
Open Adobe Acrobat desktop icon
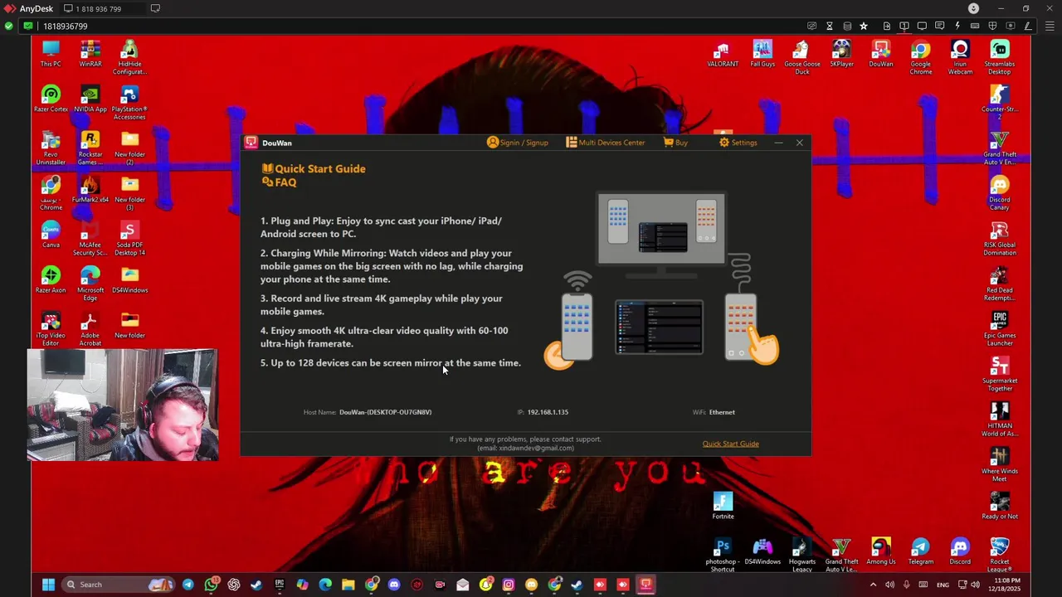[x=90, y=329]
